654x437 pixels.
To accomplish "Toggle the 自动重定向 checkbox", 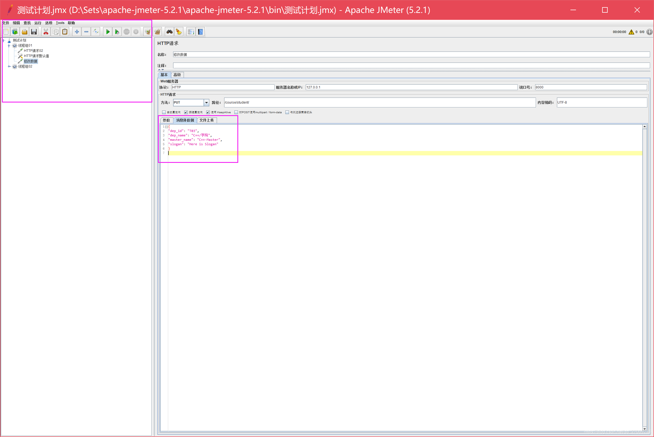I will pyautogui.click(x=163, y=112).
